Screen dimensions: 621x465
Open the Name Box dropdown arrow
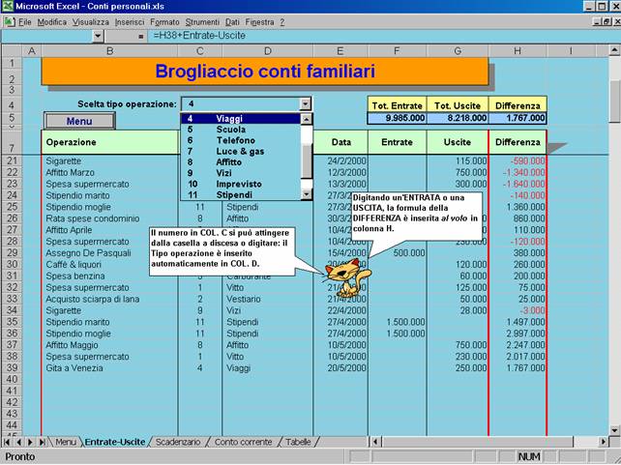click(x=97, y=36)
